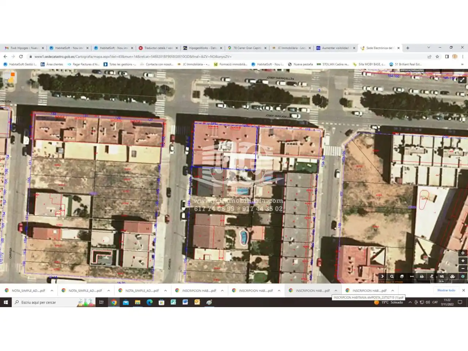Bookmark this page with the star
The width and height of the screenshot is (468, 351).
pyautogui.click(x=437, y=57)
